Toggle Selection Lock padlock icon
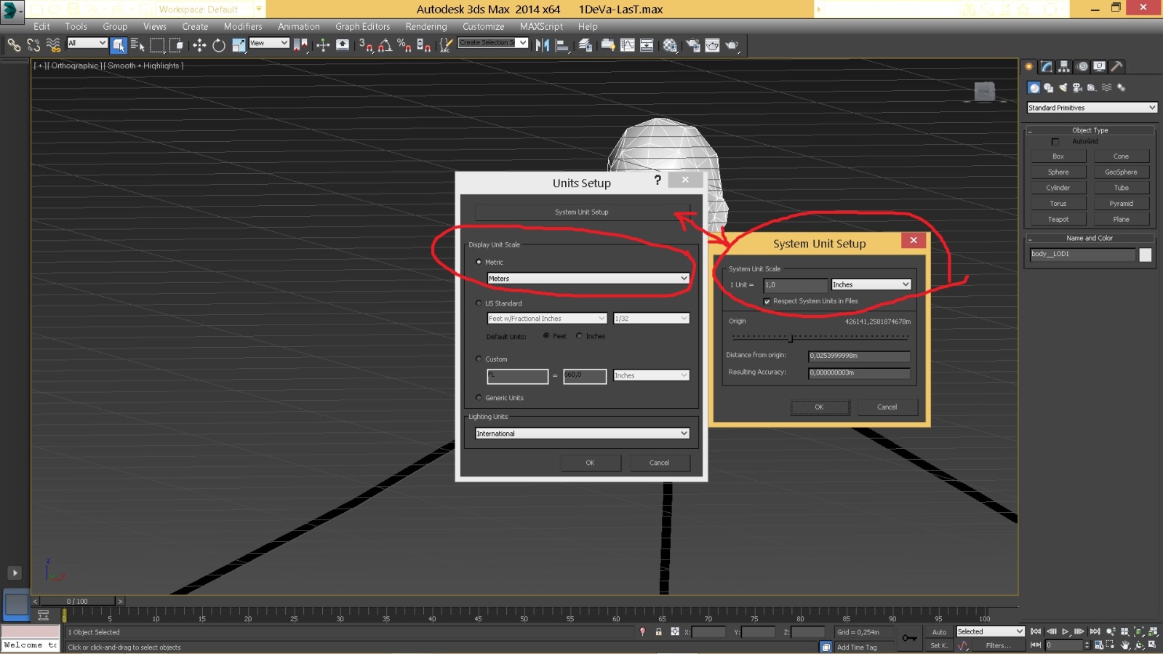This screenshot has height=654, width=1163. click(658, 632)
